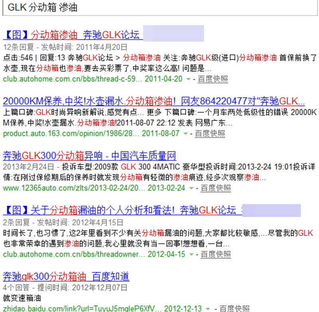
Task: Expand the dropdown arrow after 2012-12-13
Action: (208, 308)
